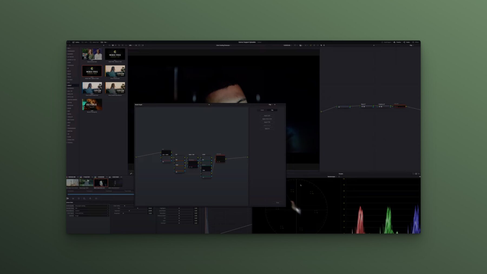
Task: Open the Clips menu in the top toolbar
Action: click(106, 42)
